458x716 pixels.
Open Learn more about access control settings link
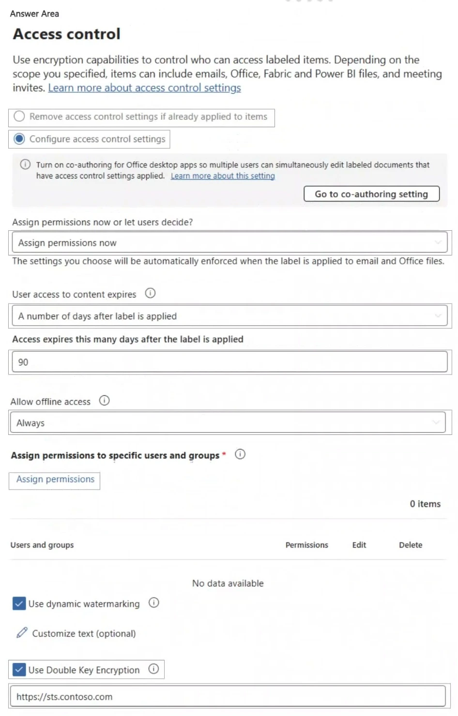click(144, 88)
